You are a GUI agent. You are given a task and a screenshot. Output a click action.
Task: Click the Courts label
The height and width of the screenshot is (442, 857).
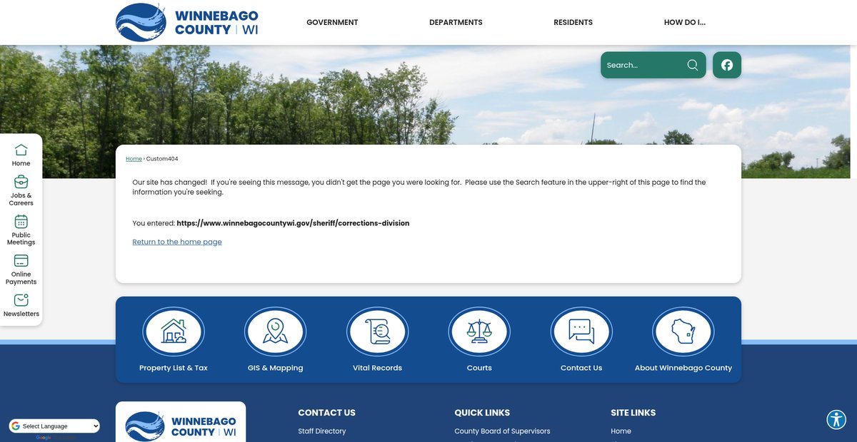click(x=479, y=368)
